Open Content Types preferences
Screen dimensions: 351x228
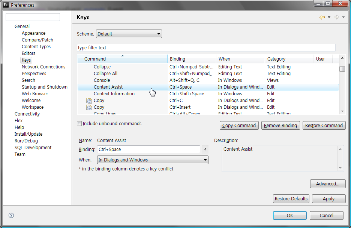pyautogui.click(x=36, y=47)
